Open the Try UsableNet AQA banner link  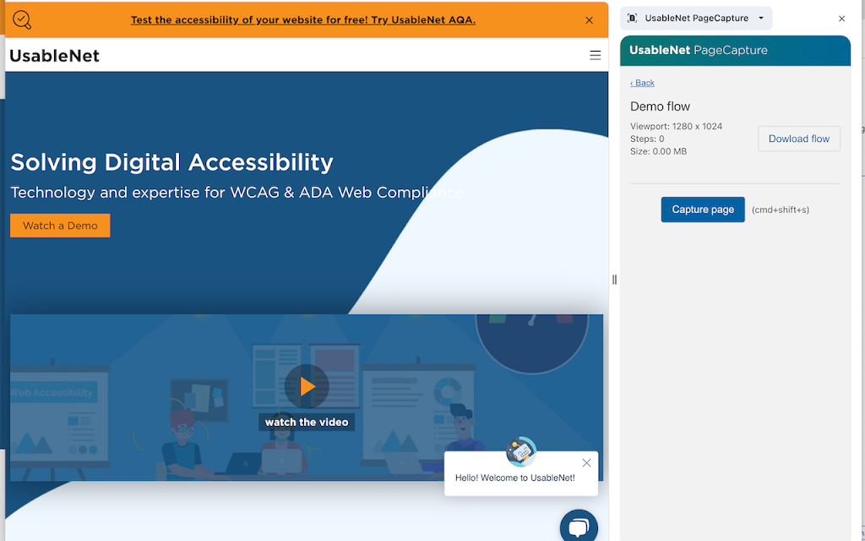pyautogui.click(x=303, y=20)
